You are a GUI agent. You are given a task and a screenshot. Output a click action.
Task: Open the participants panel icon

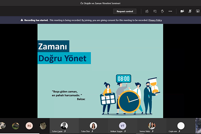point(147,12)
